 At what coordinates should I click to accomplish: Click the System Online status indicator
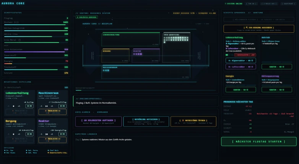pos(234,3)
